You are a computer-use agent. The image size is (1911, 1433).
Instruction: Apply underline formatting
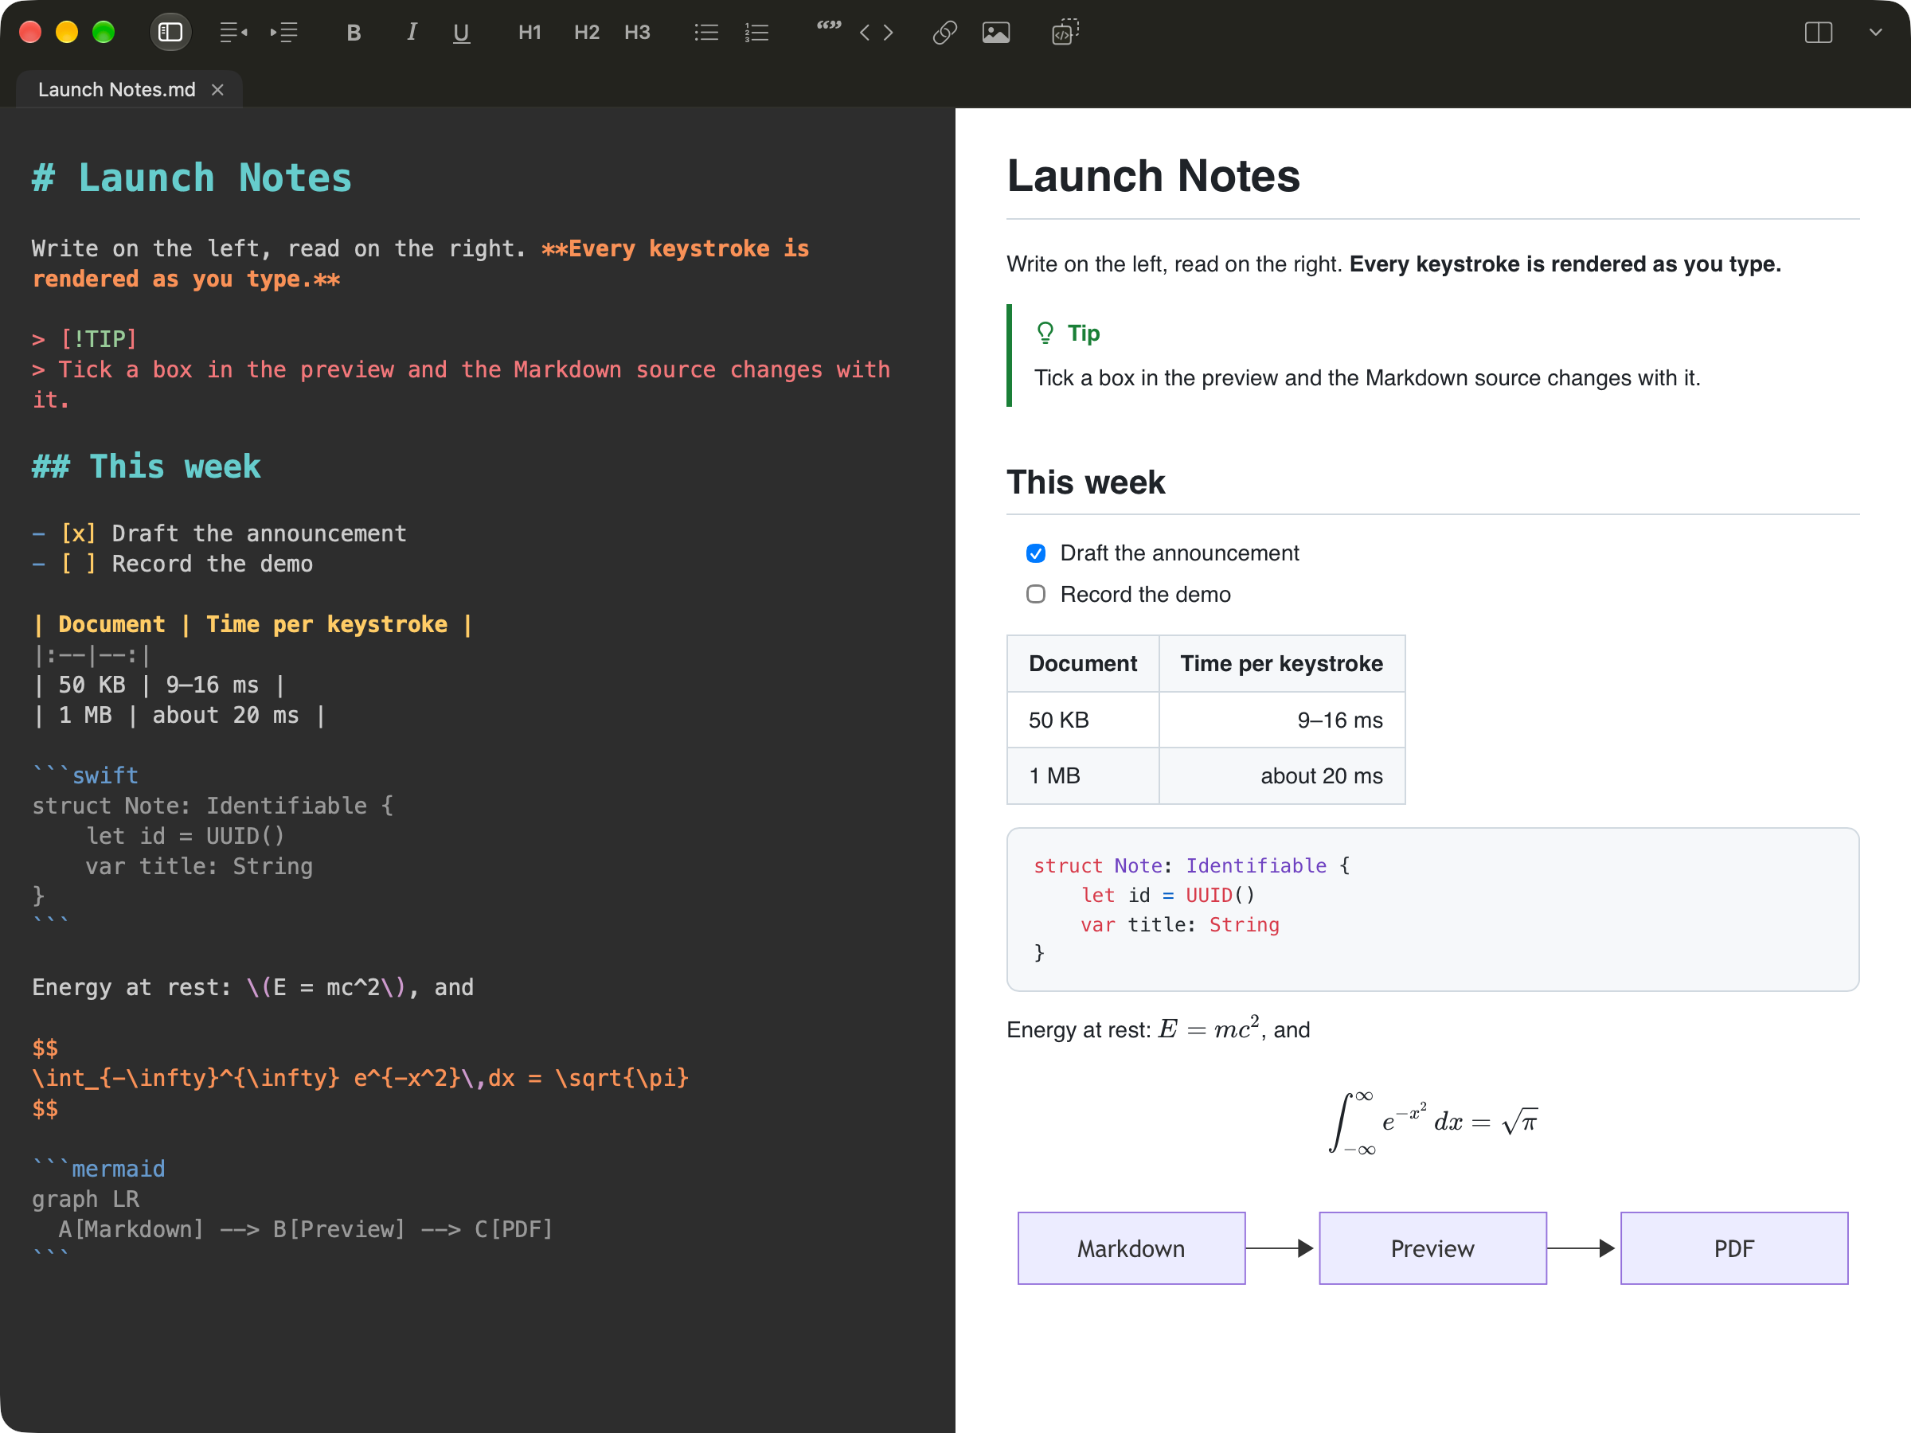[x=461, y=33]
